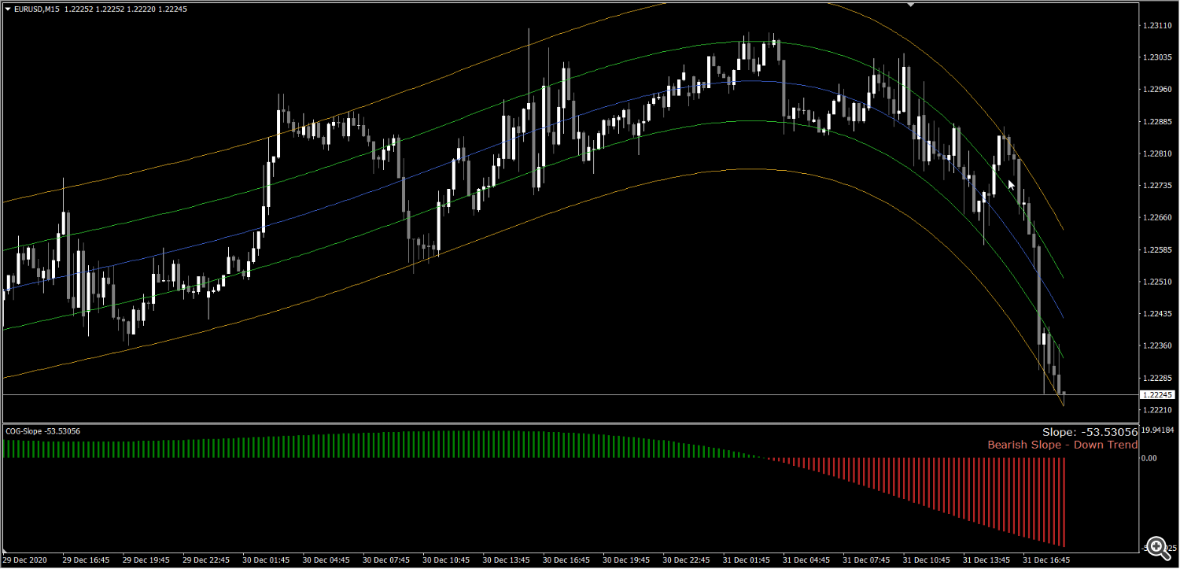The height and width of the screenshot is (569, 1180).
Task: Click the Bearish Slope - Down Trend label
Action: [x=1063, y=445]
